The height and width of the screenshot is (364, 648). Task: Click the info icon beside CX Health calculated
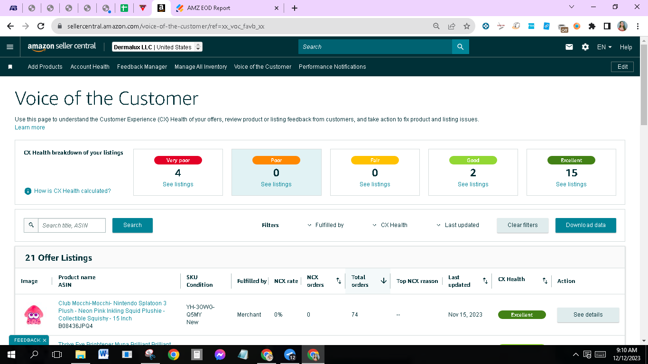pos(28,191)
